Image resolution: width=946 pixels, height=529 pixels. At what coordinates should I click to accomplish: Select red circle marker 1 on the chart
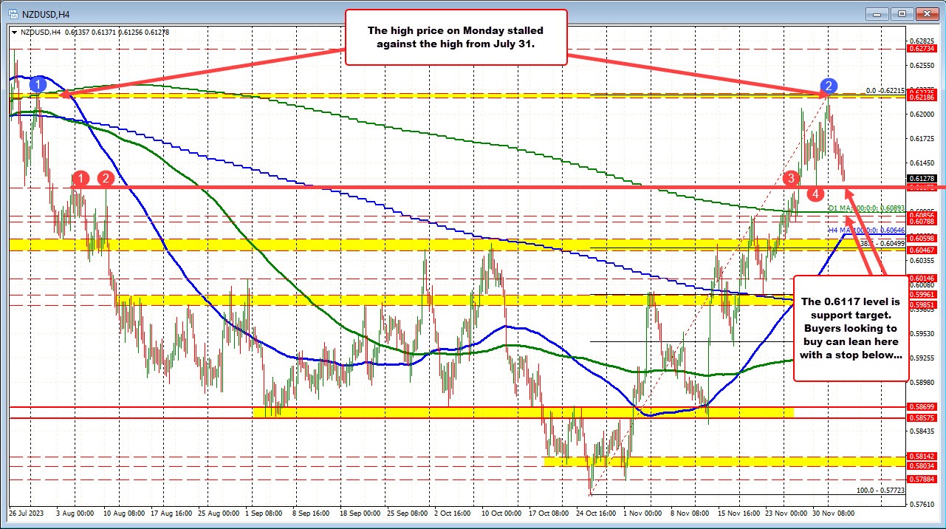tap(80, 179)
